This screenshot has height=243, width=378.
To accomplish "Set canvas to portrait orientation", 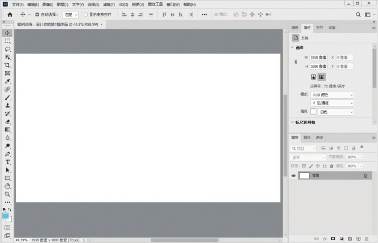I will (313, 77).
